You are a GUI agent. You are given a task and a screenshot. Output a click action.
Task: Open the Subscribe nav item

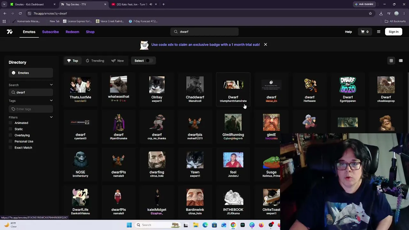pyautogui.click(x=50, y=32)
